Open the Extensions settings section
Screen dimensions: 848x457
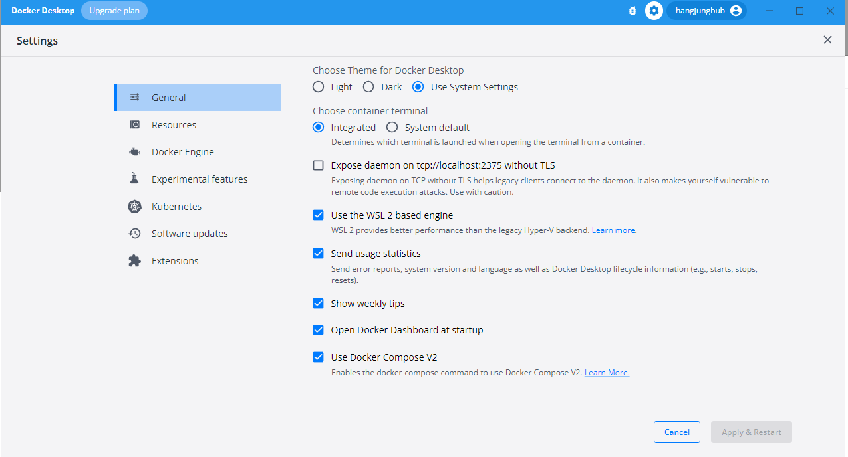pos(198,260)
